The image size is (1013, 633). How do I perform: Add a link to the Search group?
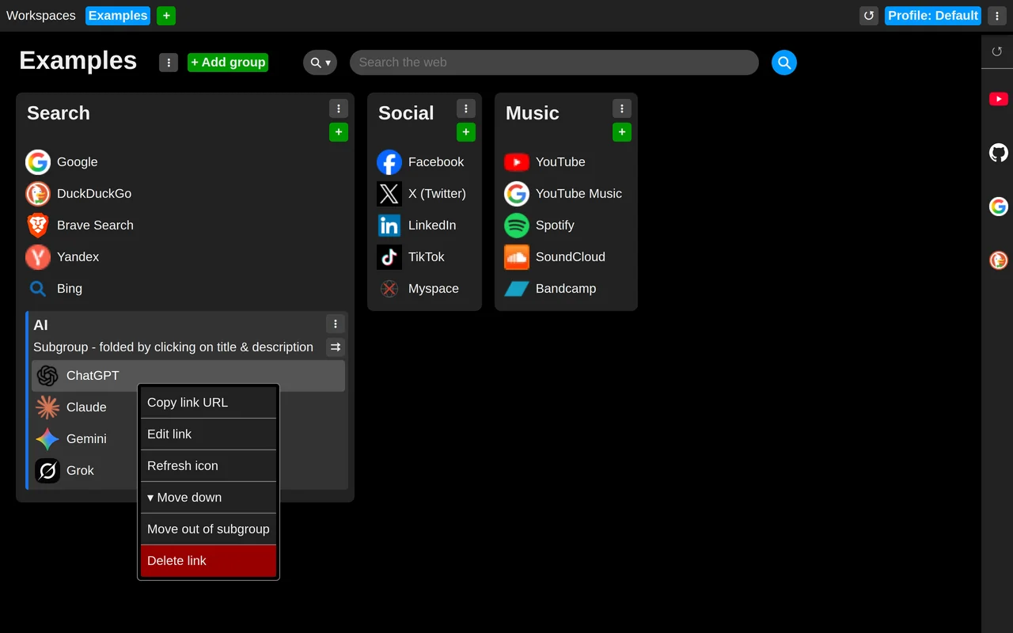339,132
